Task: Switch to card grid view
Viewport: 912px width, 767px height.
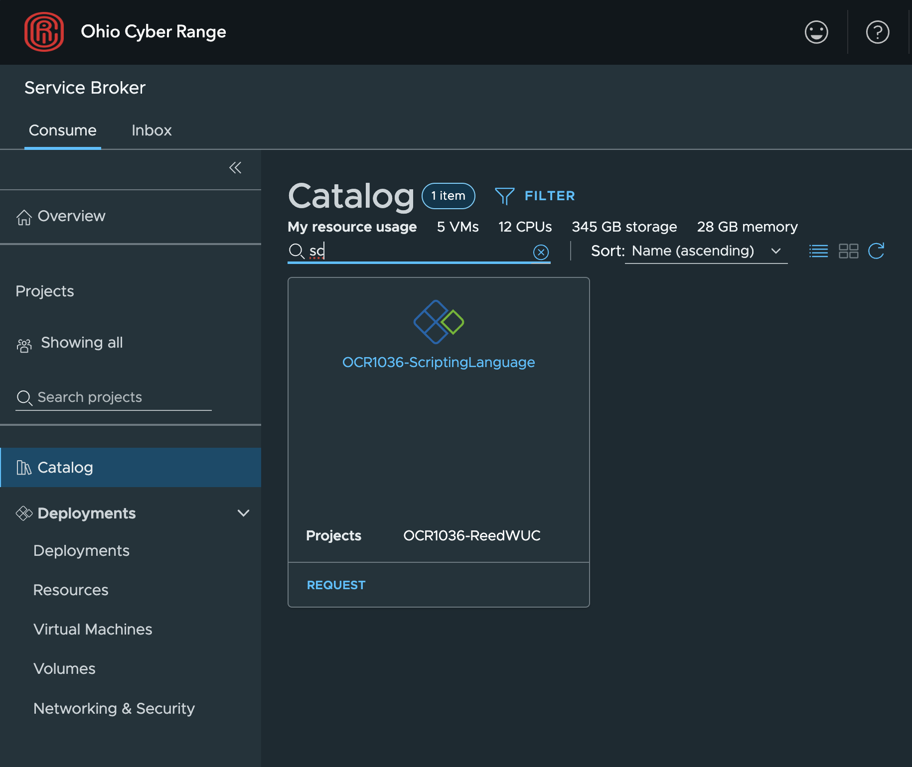Action: coord(848,251)
